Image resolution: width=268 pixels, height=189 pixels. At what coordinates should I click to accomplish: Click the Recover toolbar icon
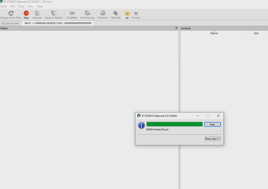coord(37,13)
